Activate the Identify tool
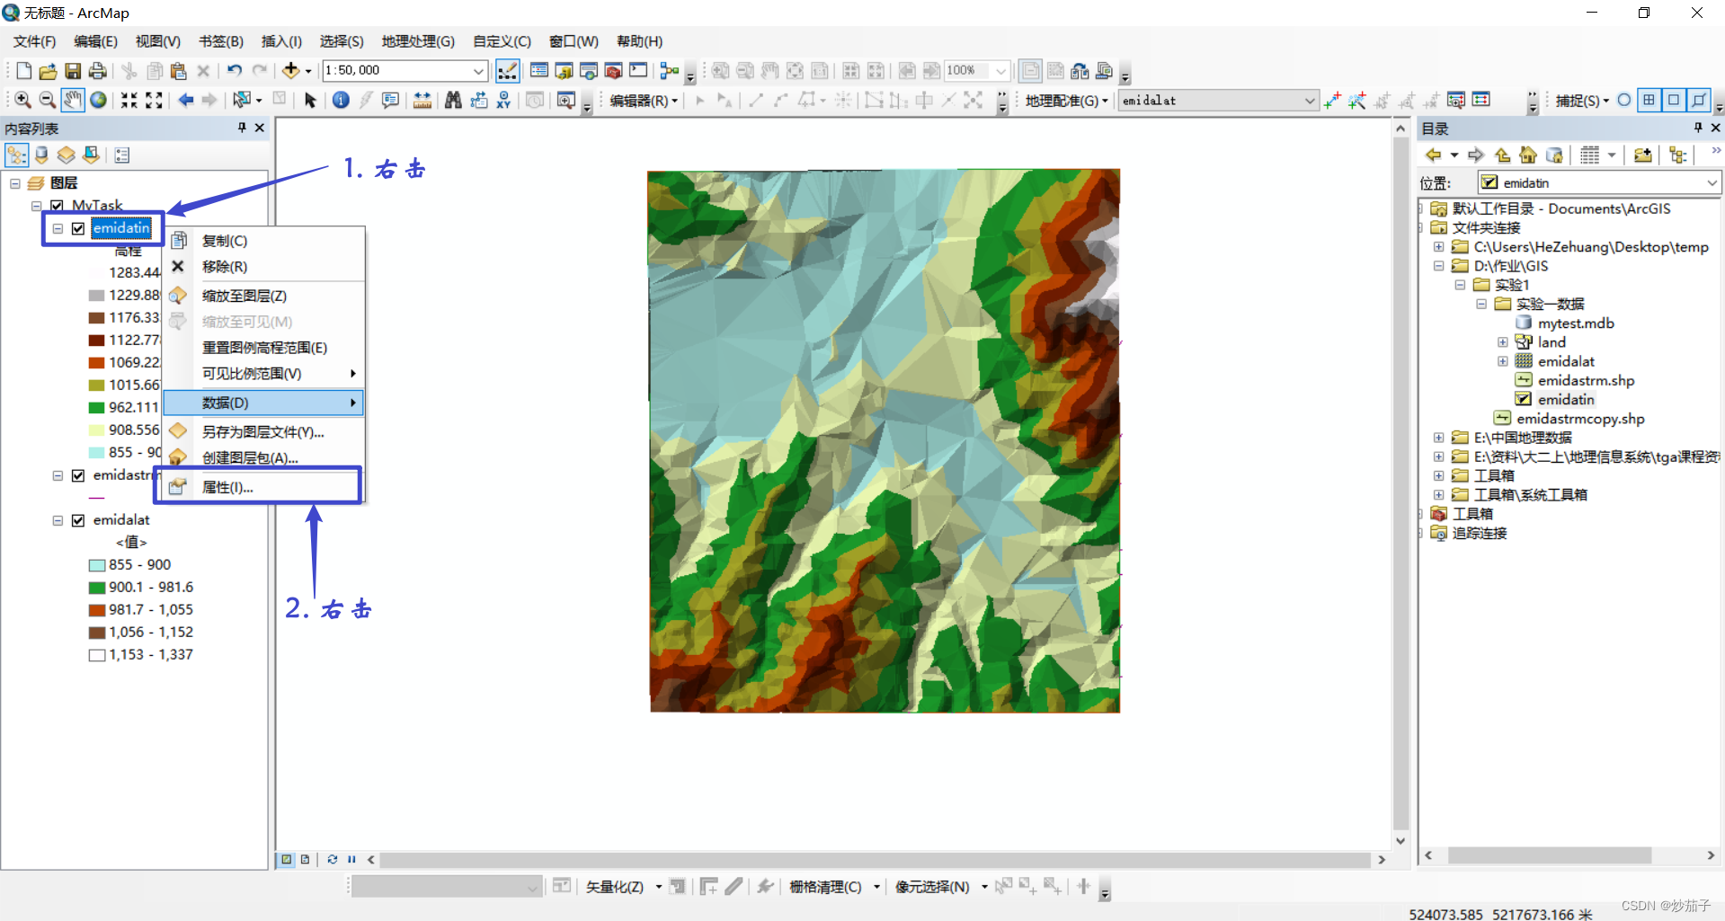Screen dimensions: 1725x921 [x=341, y=100]
